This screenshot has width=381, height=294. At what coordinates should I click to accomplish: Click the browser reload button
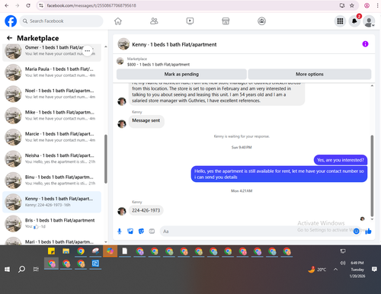pos(28,5)
